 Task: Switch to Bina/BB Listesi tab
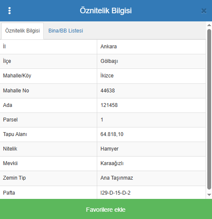[x=66, y=31]
